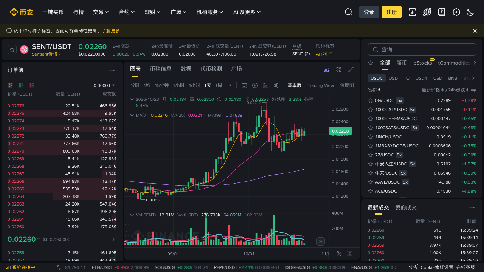Show bids-only order book view
Screen dimensions: 484x272
point(21,85)
